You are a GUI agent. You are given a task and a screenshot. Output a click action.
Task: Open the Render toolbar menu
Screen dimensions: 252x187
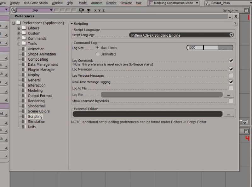pos(111,3)
